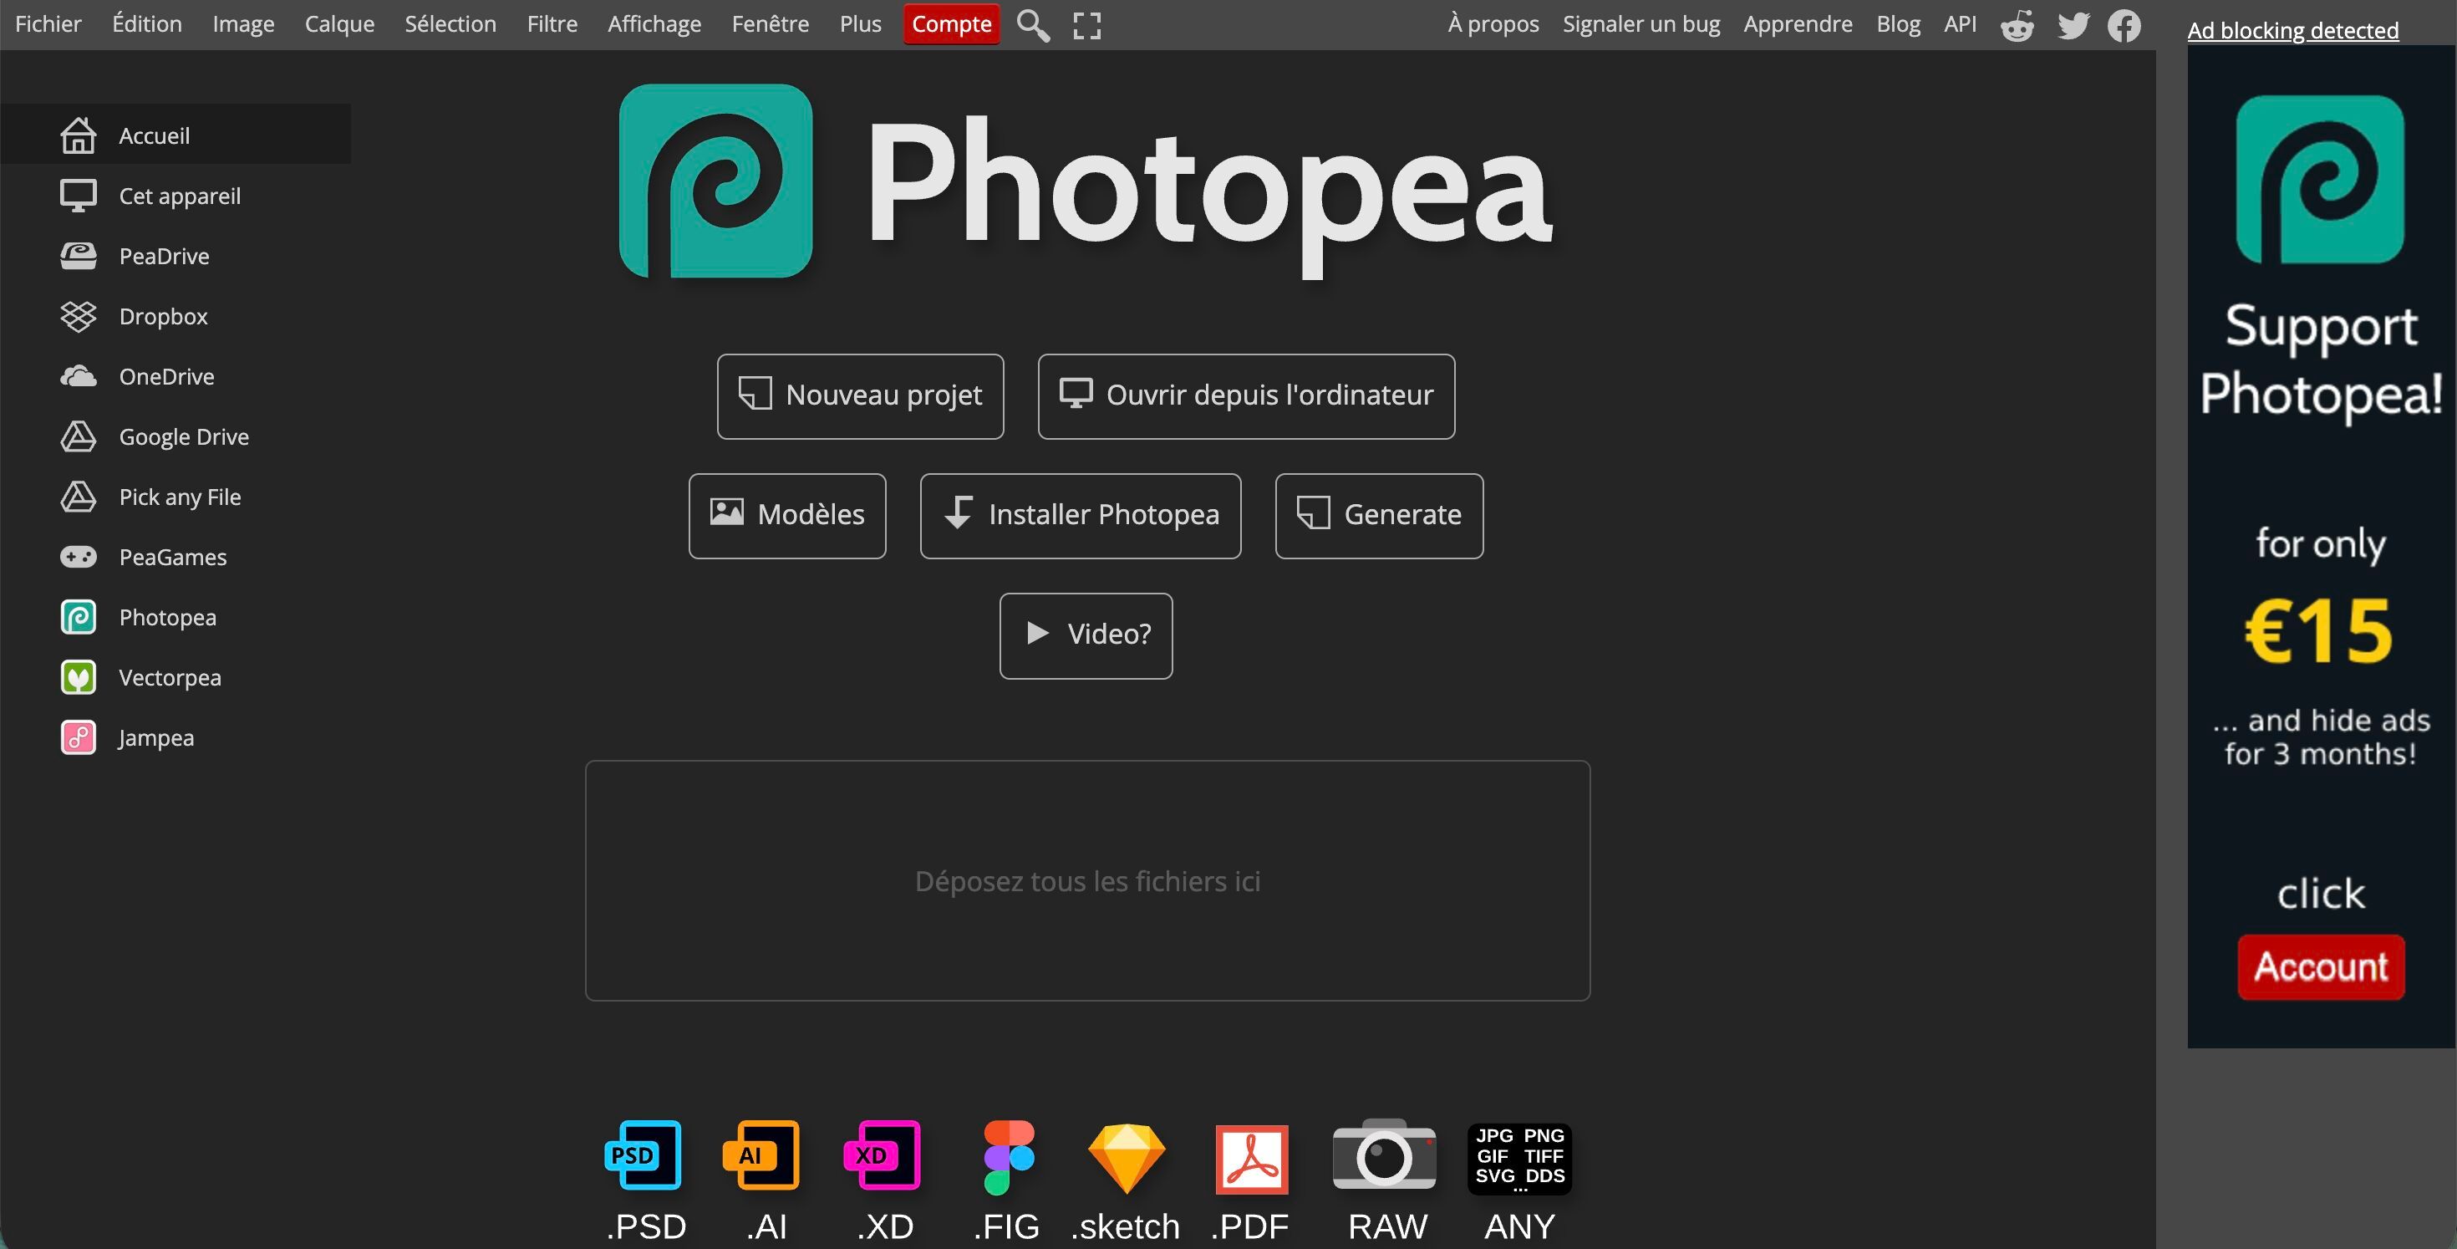
Task: Click the Generate button
Action: (1379, 515)
